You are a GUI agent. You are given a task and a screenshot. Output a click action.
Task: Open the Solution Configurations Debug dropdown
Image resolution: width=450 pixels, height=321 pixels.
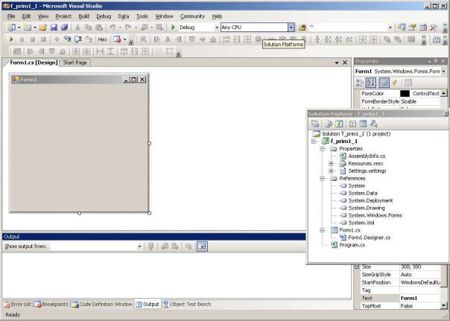(x=217, y=28)
